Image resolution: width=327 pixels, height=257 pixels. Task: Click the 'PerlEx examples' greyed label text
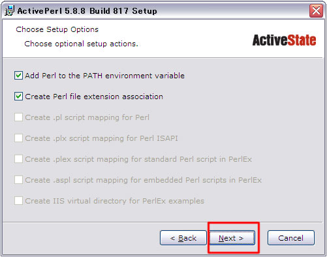(x=173, y=201)
